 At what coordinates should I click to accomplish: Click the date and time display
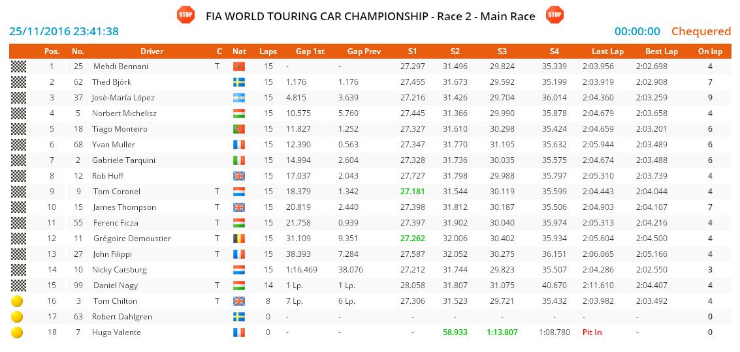64,31
